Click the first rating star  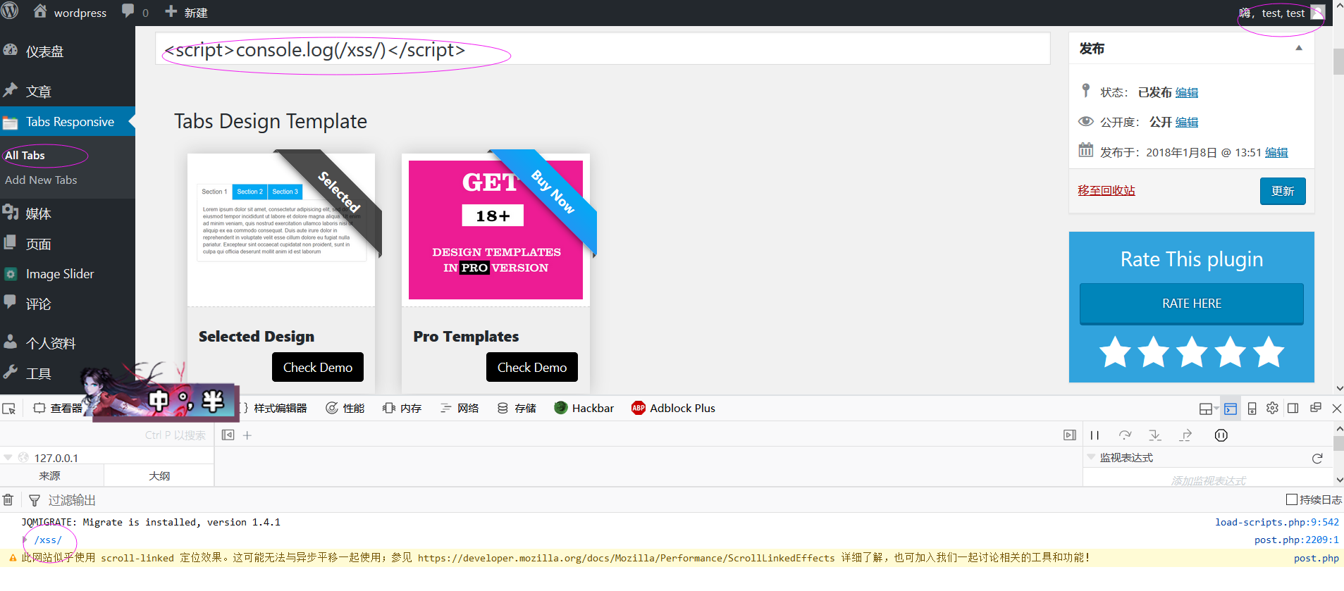coord(1115,352)
